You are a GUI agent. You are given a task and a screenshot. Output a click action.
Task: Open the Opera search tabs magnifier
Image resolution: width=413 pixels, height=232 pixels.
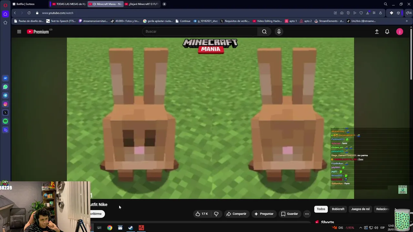pyautogui.click(x=386, y=4)
